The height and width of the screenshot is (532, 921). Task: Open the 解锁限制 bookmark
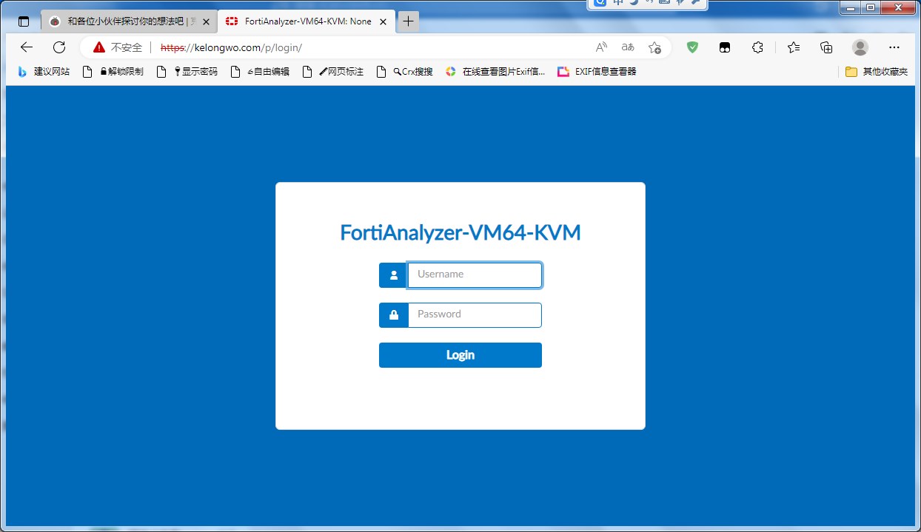click(x=113, y=72)
